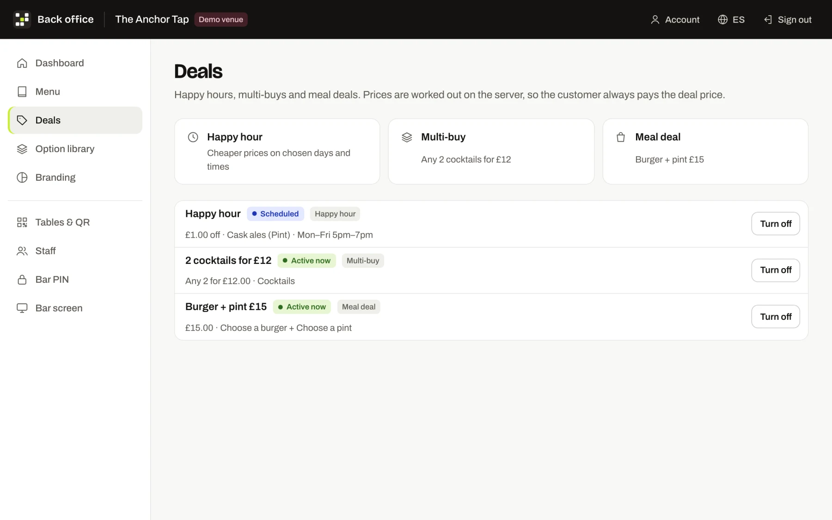This screenshot has width=832, height=520.
Task: Click the Deals tag icon in sidebar
Action: pos(22,121)
